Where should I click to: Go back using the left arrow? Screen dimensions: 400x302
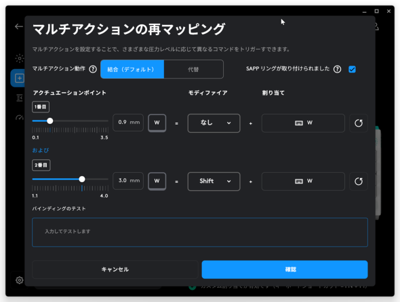pyautogui.click(x=19, y=26)
